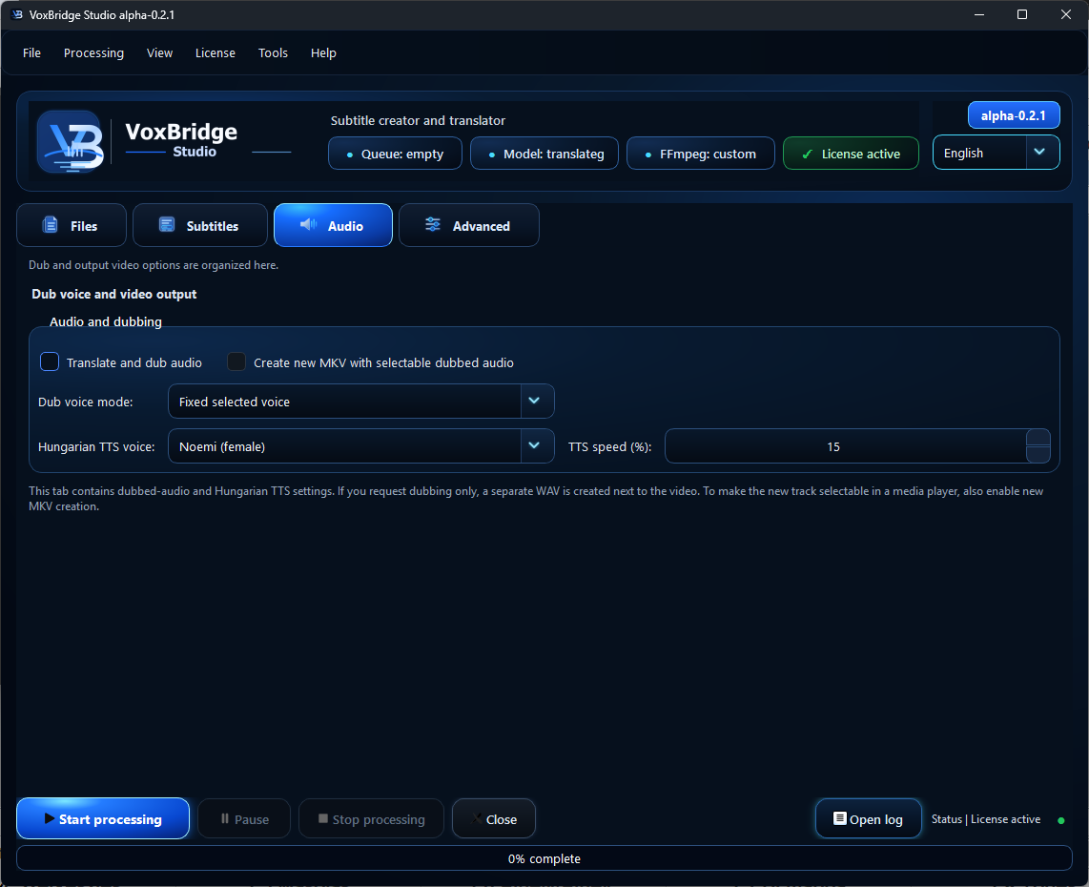Open the File menu
Image resolution: width=1089 pixels, height=887 pixels.
pyautogui.click(x=32, y=52)
